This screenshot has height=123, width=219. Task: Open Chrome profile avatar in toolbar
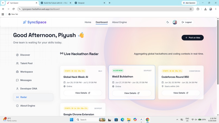(x=211, y=9)
